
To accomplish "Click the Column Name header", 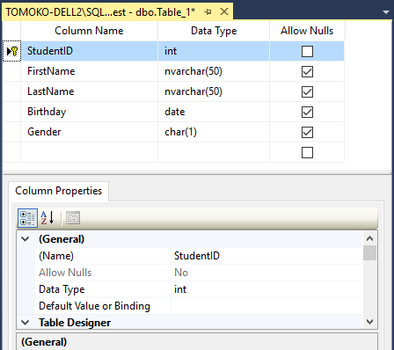I will click(x=89, y=31).
